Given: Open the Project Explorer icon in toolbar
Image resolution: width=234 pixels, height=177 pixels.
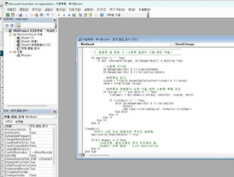Looking at the screenshot, I should pos(80,15).
